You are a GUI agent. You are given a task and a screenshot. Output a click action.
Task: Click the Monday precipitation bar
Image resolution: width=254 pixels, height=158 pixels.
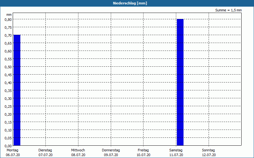coord(17,90)
